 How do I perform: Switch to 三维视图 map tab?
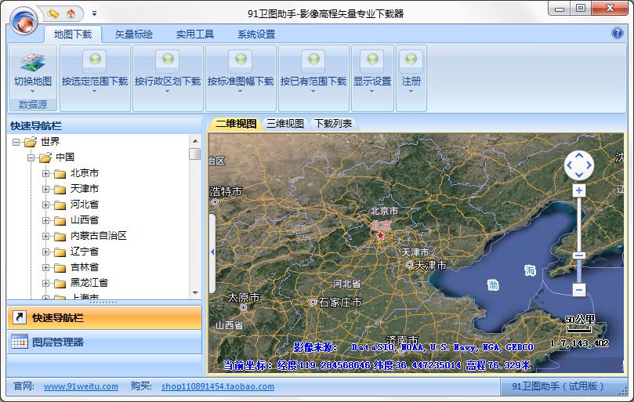point(284,124)
